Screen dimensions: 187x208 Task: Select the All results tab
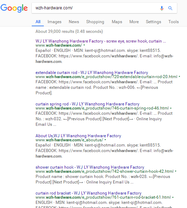click(x=38, y=22)
